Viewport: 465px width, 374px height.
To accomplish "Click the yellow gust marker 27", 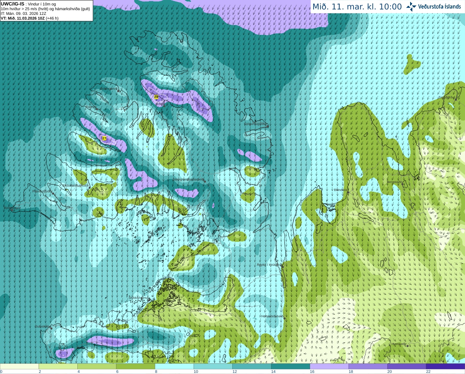I will (x=104, y=138).
